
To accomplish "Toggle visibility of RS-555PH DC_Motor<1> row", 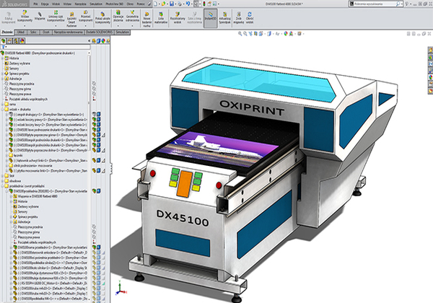I will [94, 283].
